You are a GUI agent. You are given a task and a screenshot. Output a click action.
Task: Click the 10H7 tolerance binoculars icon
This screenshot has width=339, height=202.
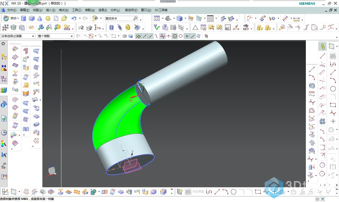point(246,27)
